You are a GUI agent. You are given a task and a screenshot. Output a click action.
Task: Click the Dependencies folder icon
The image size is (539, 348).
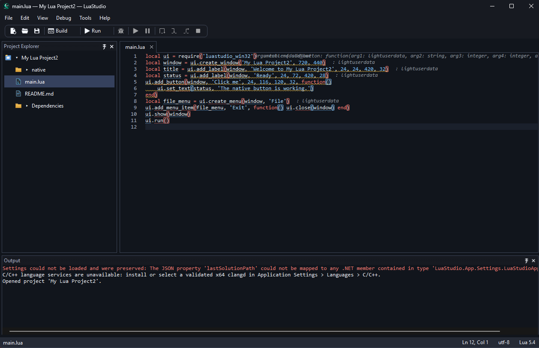coord(18,106)
